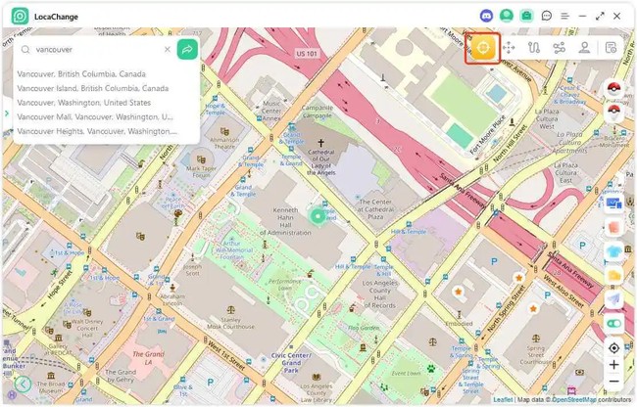Click The Grand LA label on map
Screen dimensions: 637x407
tap(148, 357)
